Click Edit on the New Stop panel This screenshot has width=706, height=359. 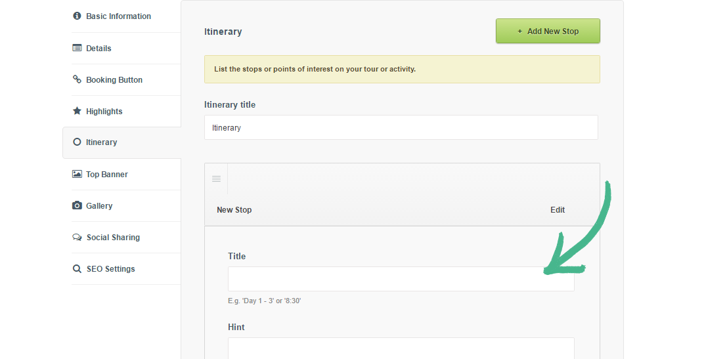(558, 210)
